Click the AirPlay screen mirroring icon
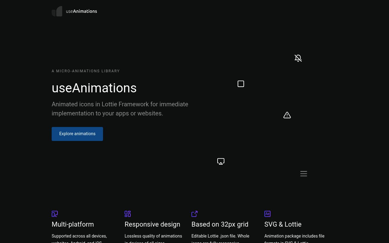The image size is (389, 243). pyautogui.click(x=221, y=161)
